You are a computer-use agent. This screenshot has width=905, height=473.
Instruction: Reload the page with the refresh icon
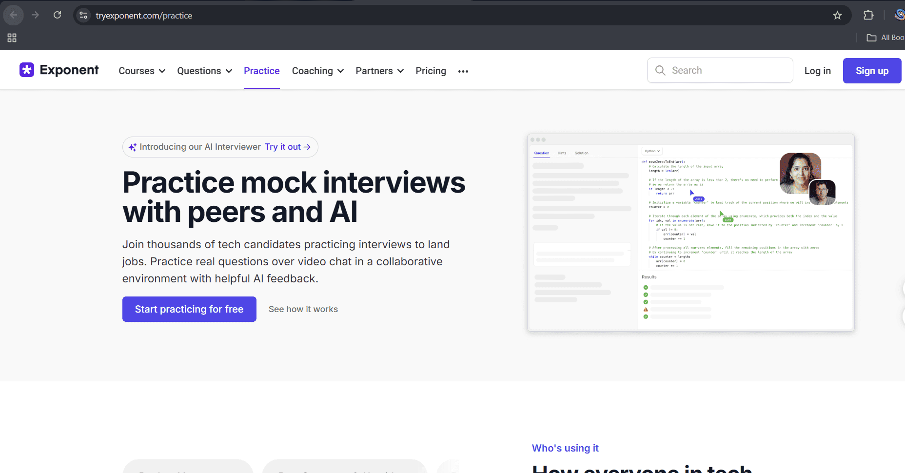57,15
